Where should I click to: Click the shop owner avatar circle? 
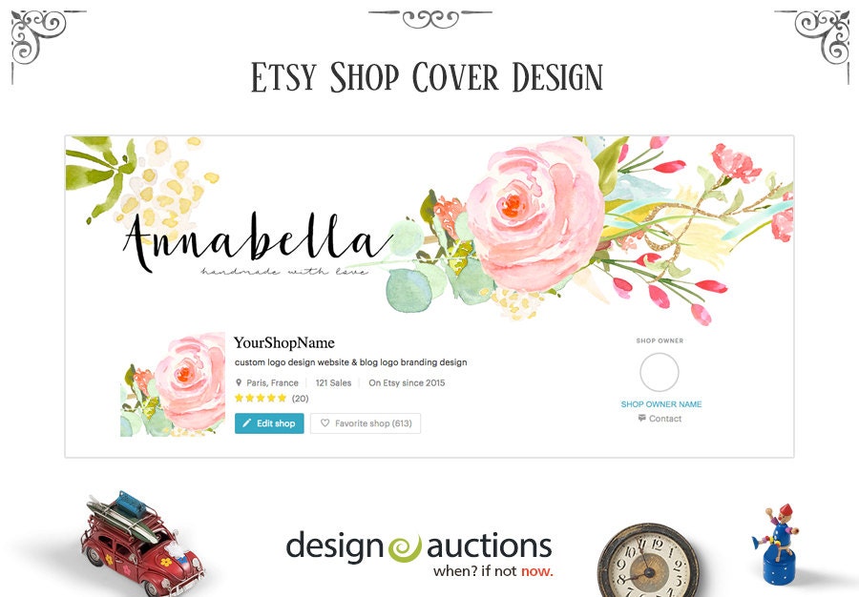[x=660, y=372]
